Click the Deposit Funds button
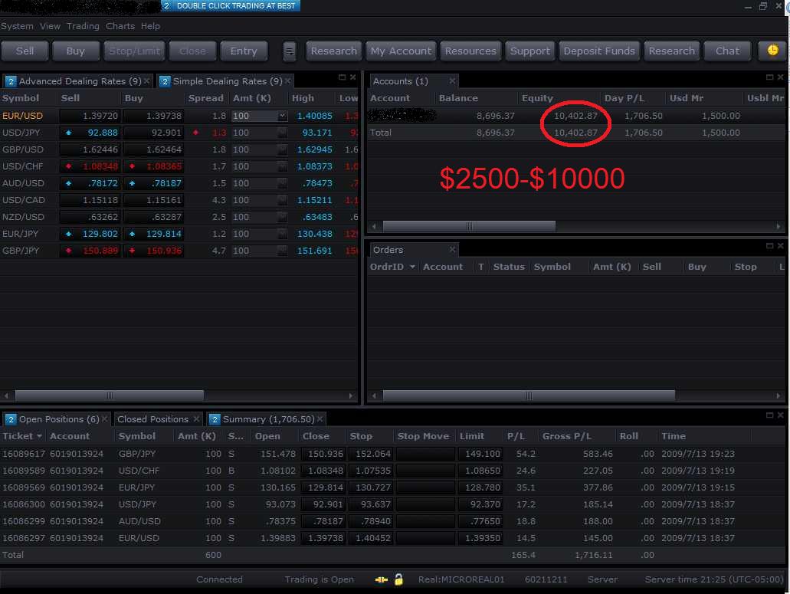The height and width of the screenshot is (594, 790). (x=599, y=51)
